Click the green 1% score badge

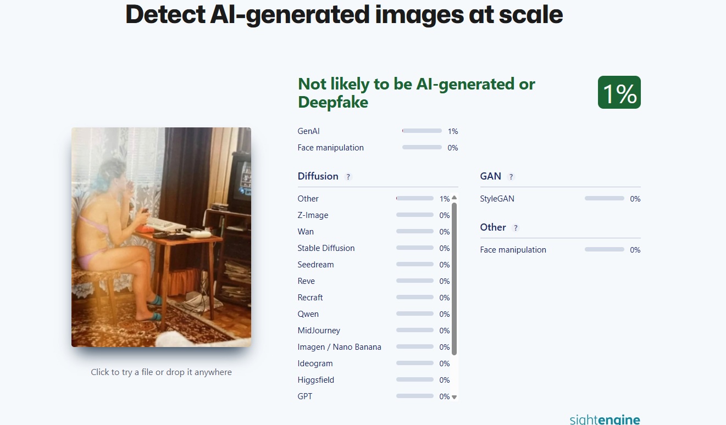[619, 92]
